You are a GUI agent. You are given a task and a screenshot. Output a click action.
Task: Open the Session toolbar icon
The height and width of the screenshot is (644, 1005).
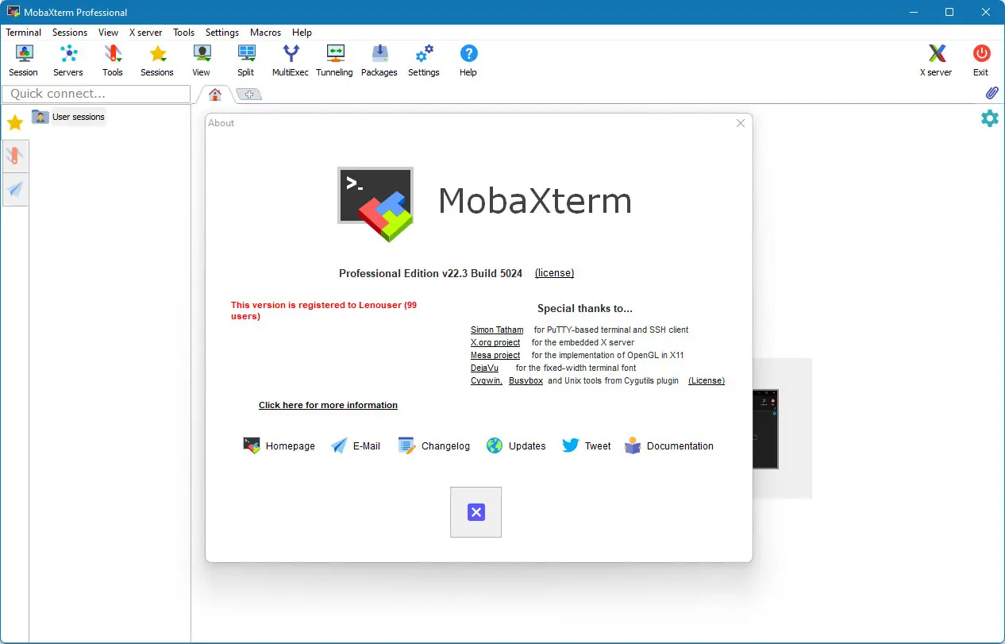24,60
